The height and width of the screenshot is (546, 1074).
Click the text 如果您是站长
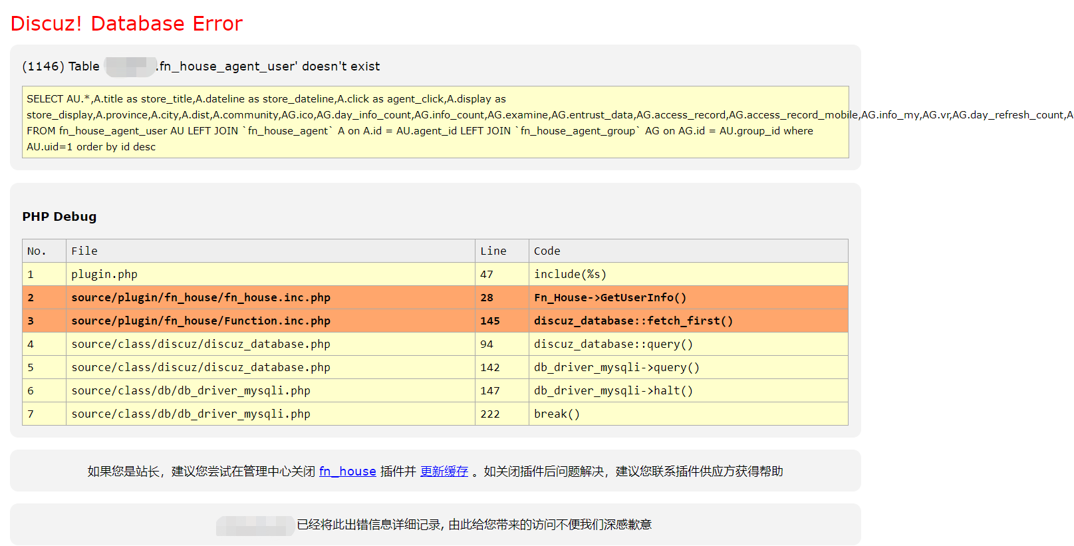pyautogui.click(x=123, y=472)
